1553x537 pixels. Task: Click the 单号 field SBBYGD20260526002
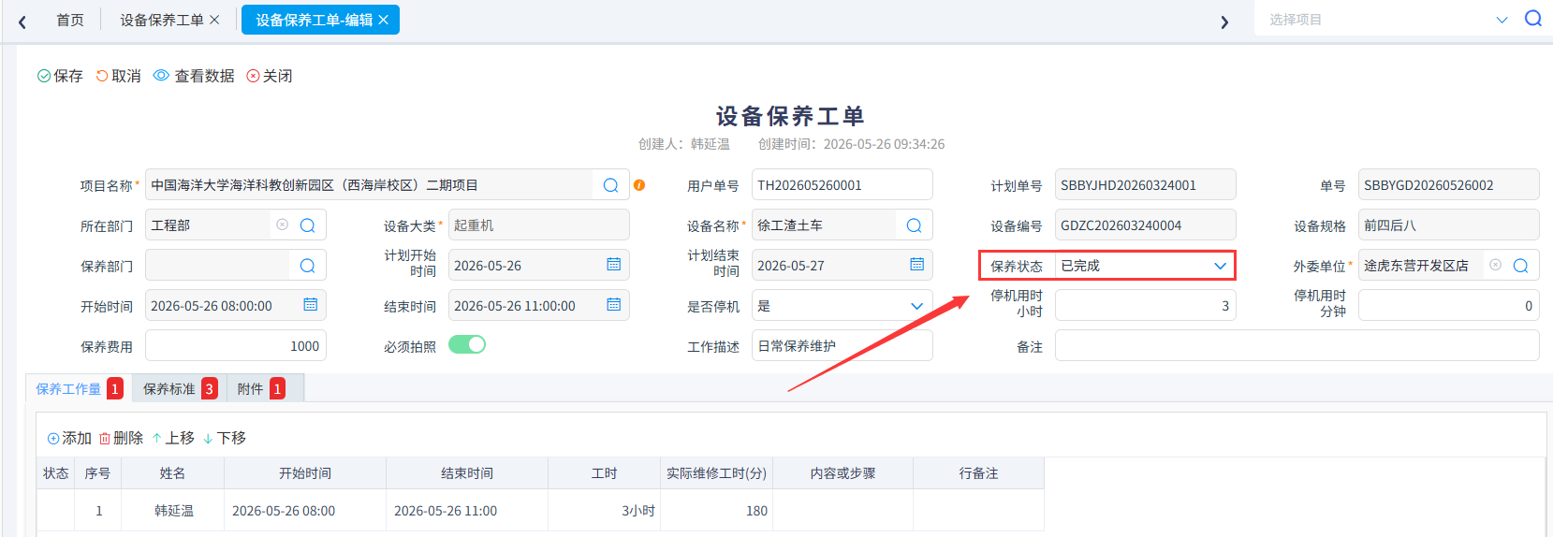(x=1448, y=185)
